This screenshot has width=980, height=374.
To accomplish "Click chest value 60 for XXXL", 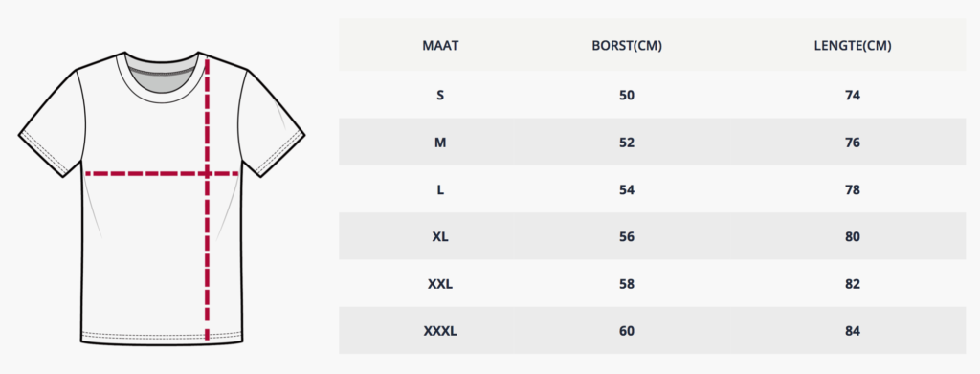I will (x=626, y=331).
